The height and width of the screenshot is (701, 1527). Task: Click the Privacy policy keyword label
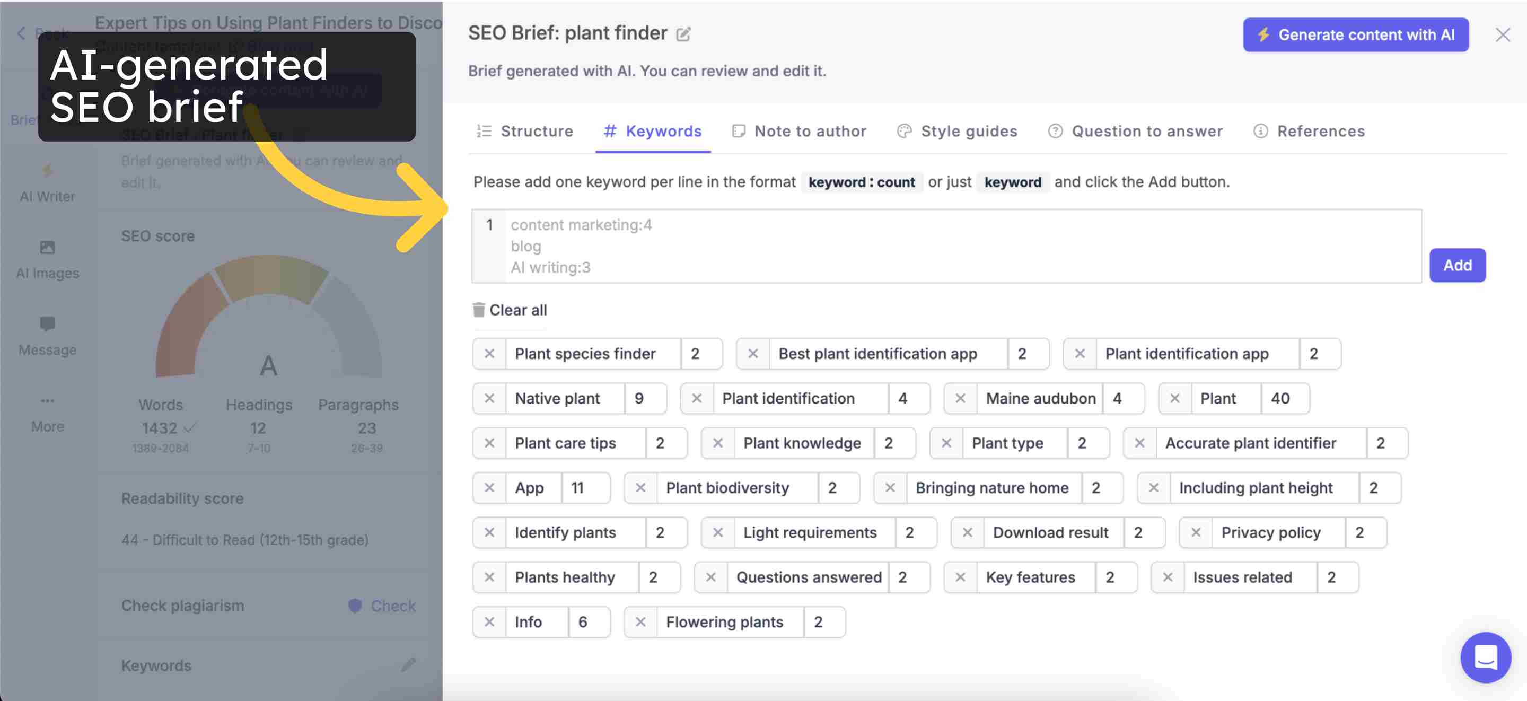tap(1271, 533)
